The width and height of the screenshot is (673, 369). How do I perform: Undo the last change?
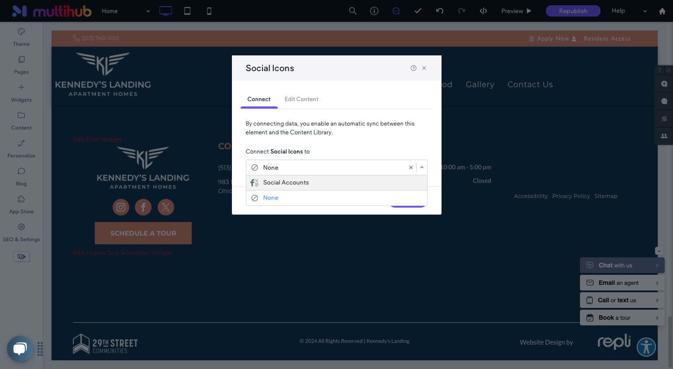point(440,11)
